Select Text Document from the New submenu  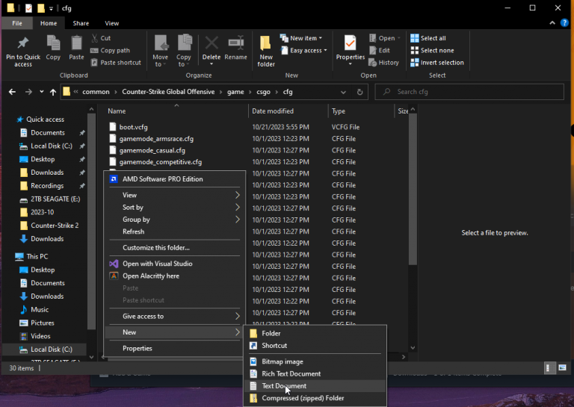[x=284, y=386]
